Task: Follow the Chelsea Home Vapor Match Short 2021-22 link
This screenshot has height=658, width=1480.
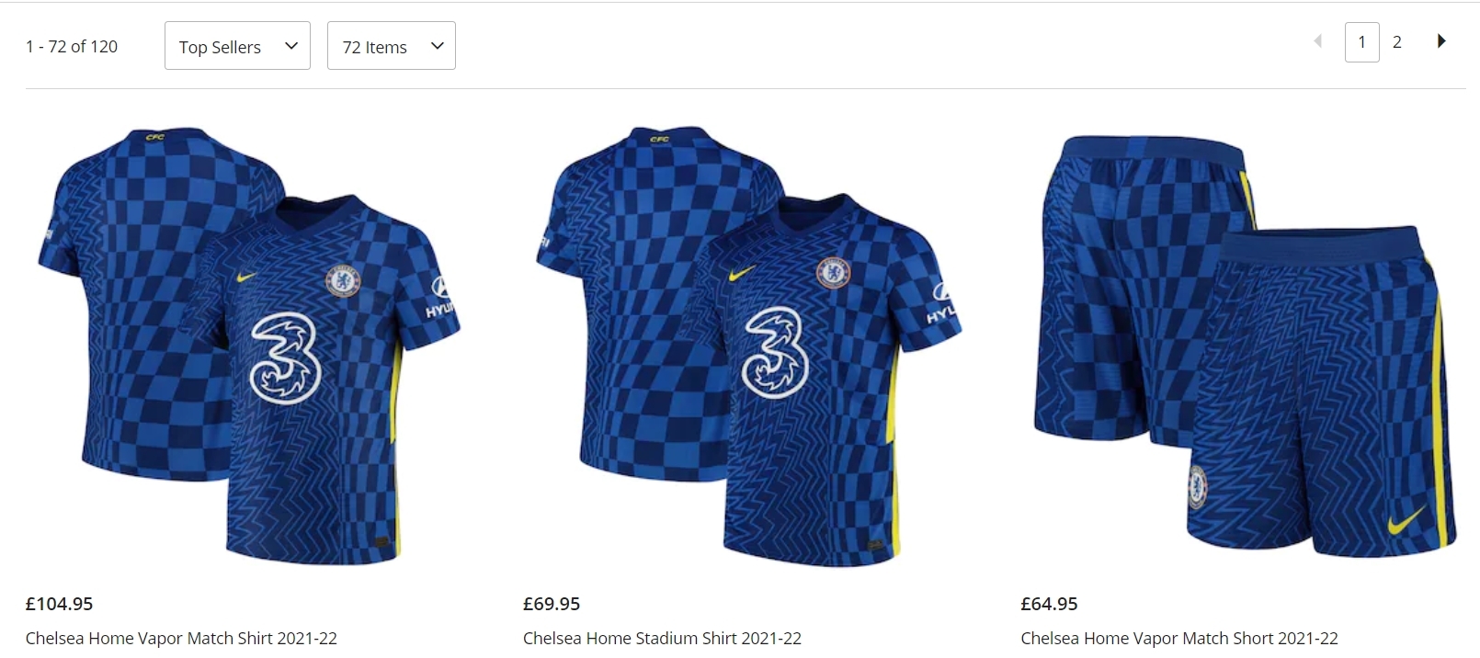Action: [1179, 638]
